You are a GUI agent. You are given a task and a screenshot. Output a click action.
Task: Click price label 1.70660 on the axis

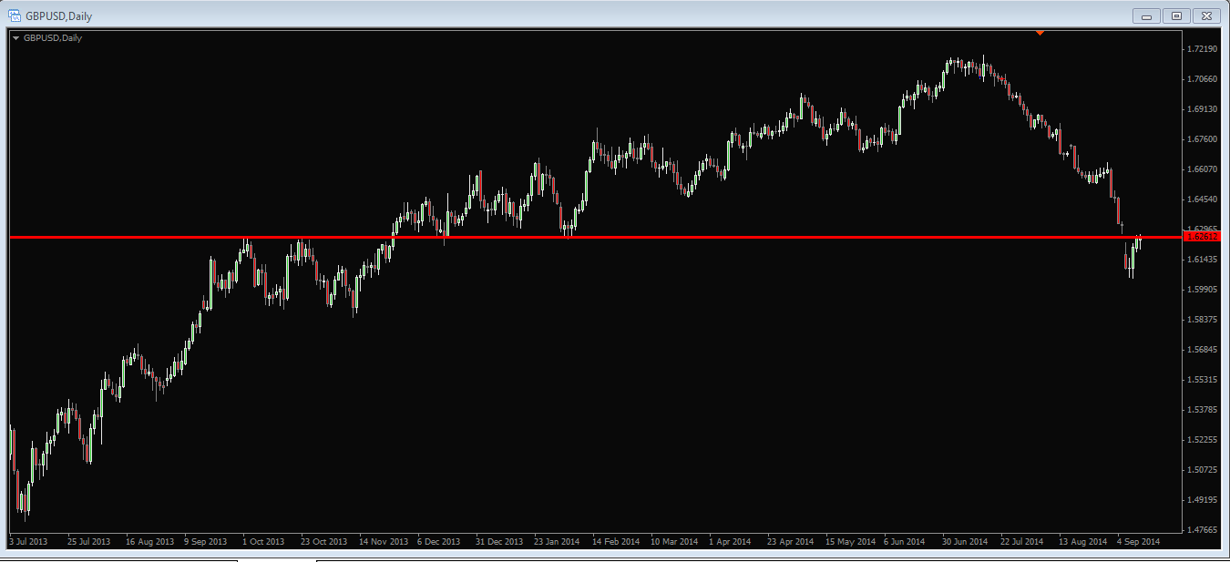(x=1203, y=79)
